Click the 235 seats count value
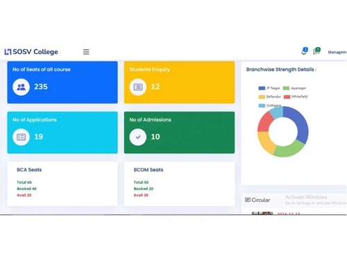Screen dimensions: 347x260 41,87
